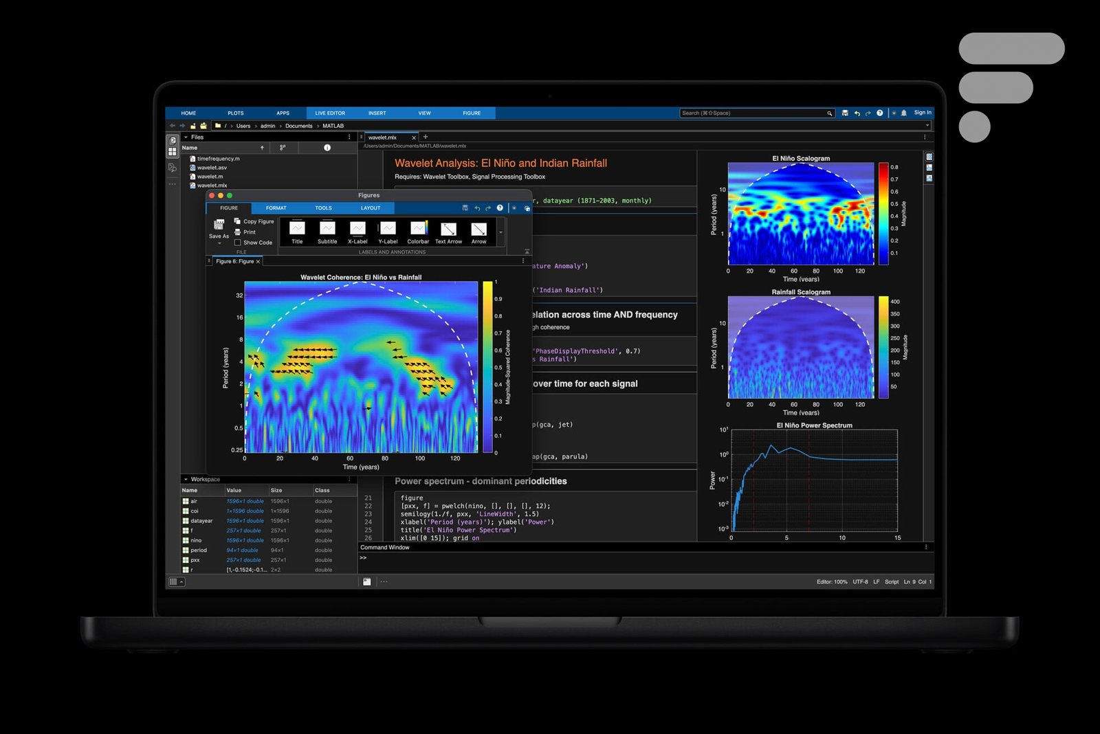This screenshot has width=1100, height=734.
Task: Click the Print figure icon
Action: pyautogui.click(x=238, y=232)
